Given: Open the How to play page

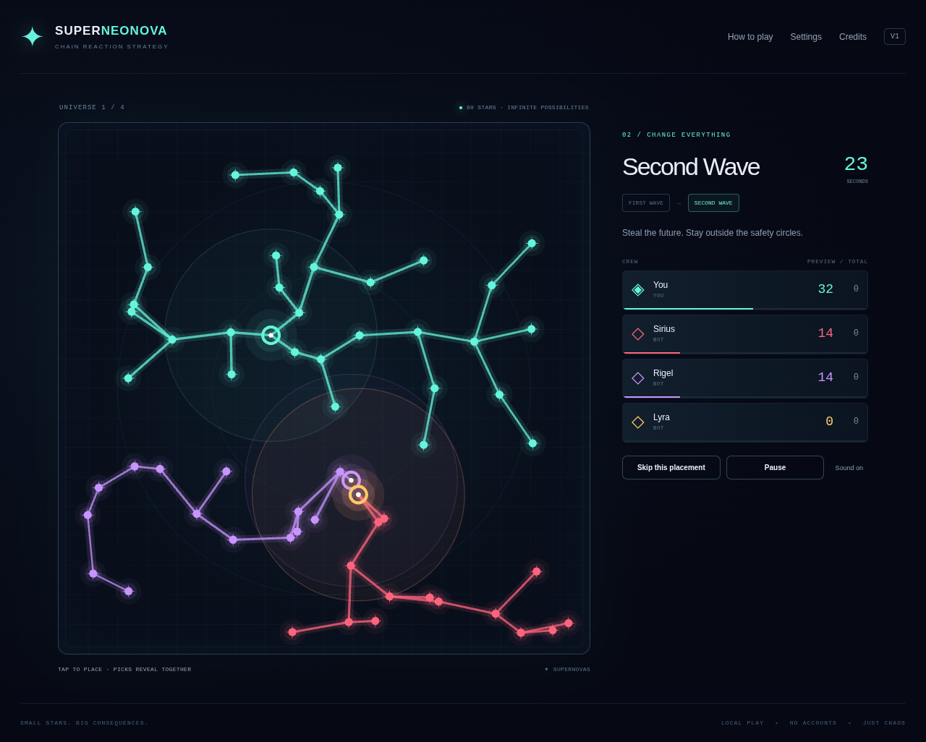Looking at the screenshot, I should [x=750, y=37].
